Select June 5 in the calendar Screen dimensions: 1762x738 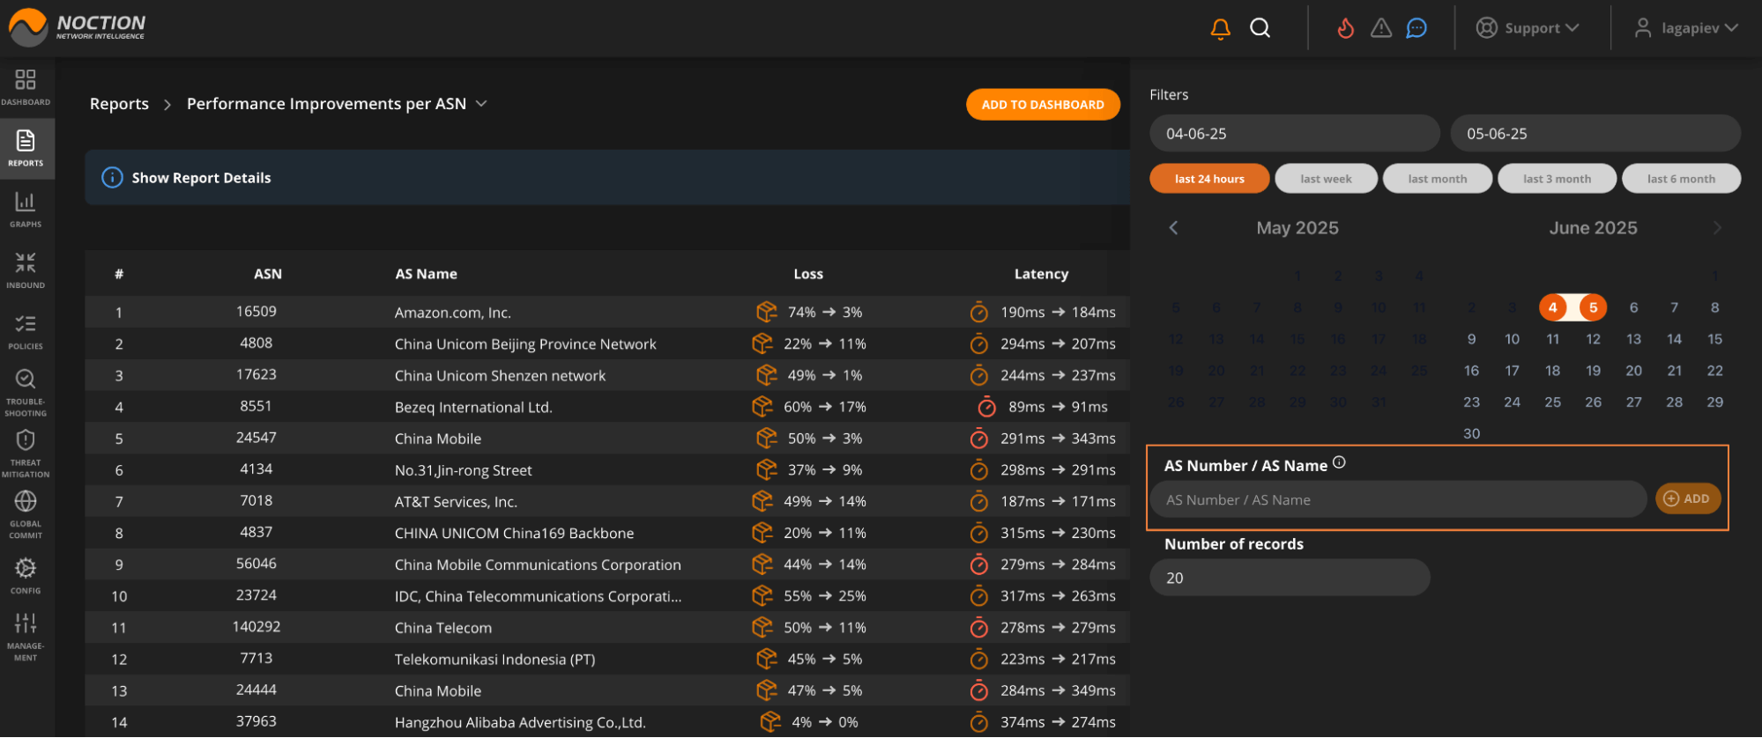click(1594, 307)
